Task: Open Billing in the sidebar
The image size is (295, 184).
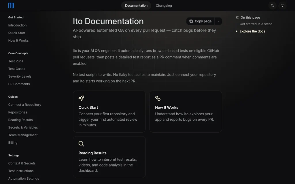Action: tap(13, 143)
